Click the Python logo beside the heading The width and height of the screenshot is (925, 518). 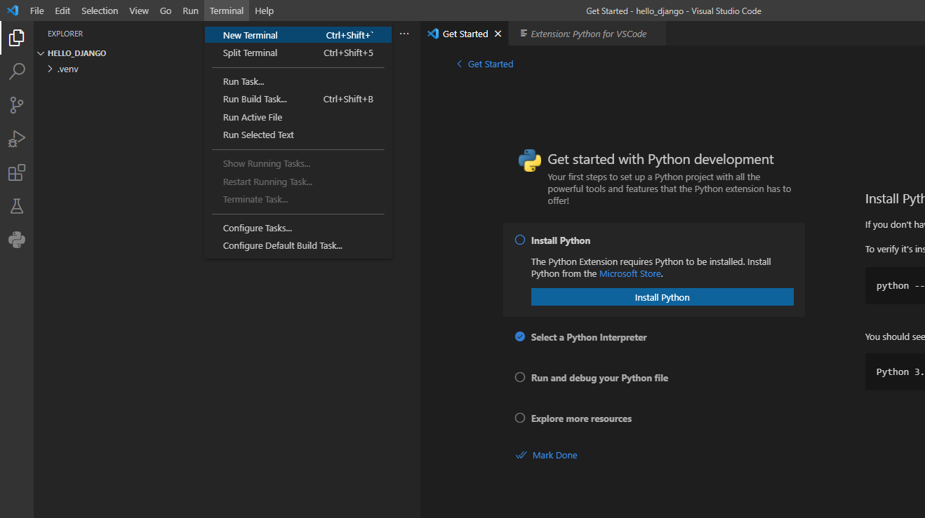point(530,161)
